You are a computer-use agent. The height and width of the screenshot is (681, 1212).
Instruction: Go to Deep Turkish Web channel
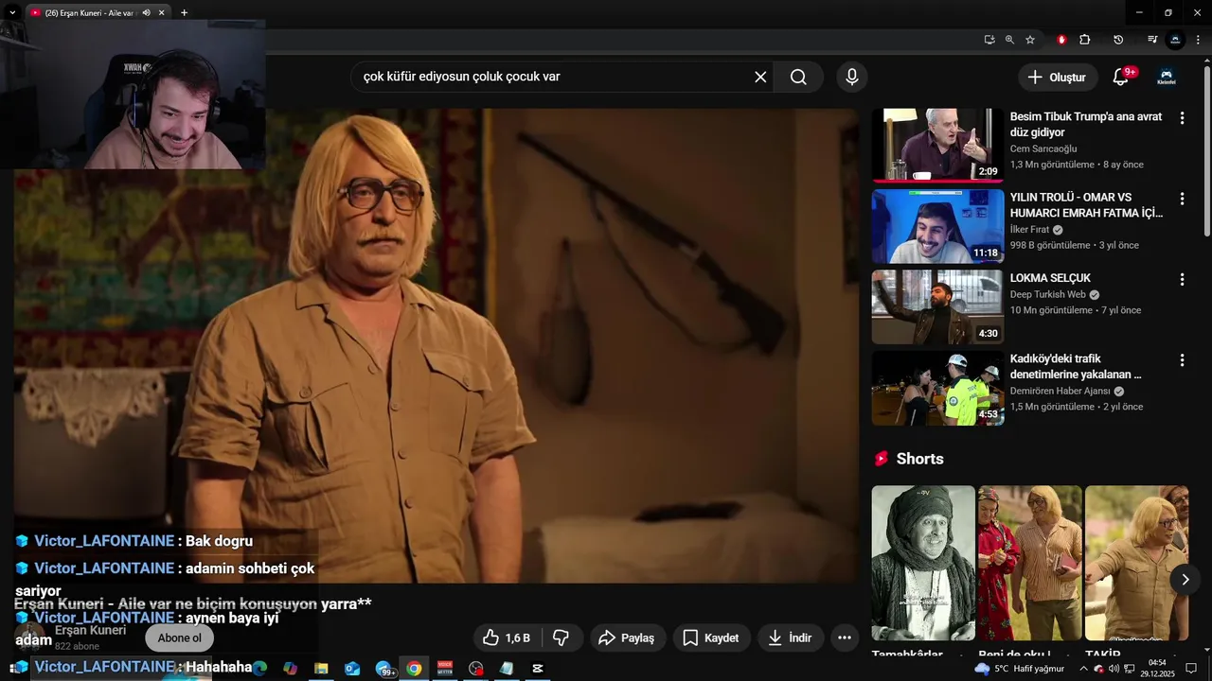coord(1048,294)
